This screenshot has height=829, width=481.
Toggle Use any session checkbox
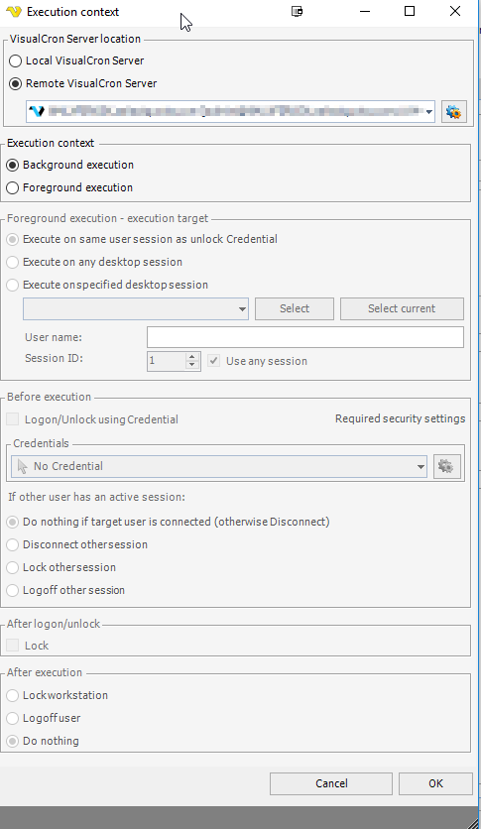click(x=213, y=361)
